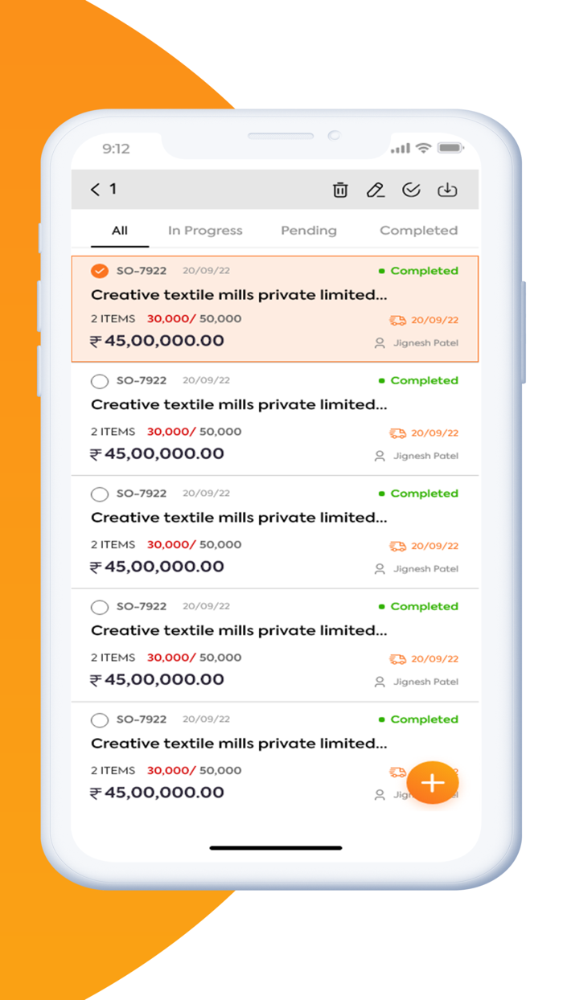Select the fifth order's radio circle

point(100,719)
